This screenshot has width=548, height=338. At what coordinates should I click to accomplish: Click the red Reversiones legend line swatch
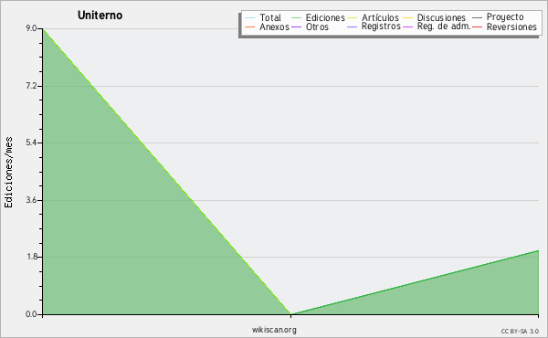(477, 26)
